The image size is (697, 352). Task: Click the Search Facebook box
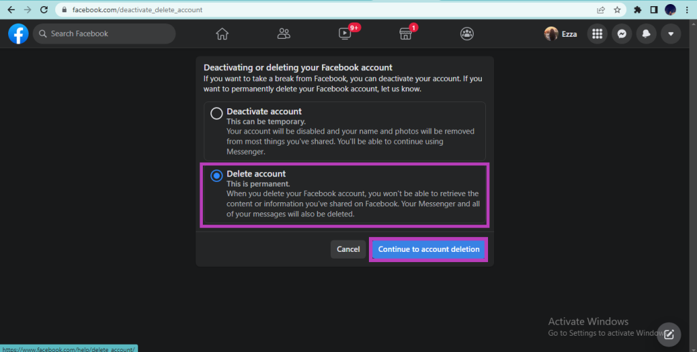click(104, 34)
